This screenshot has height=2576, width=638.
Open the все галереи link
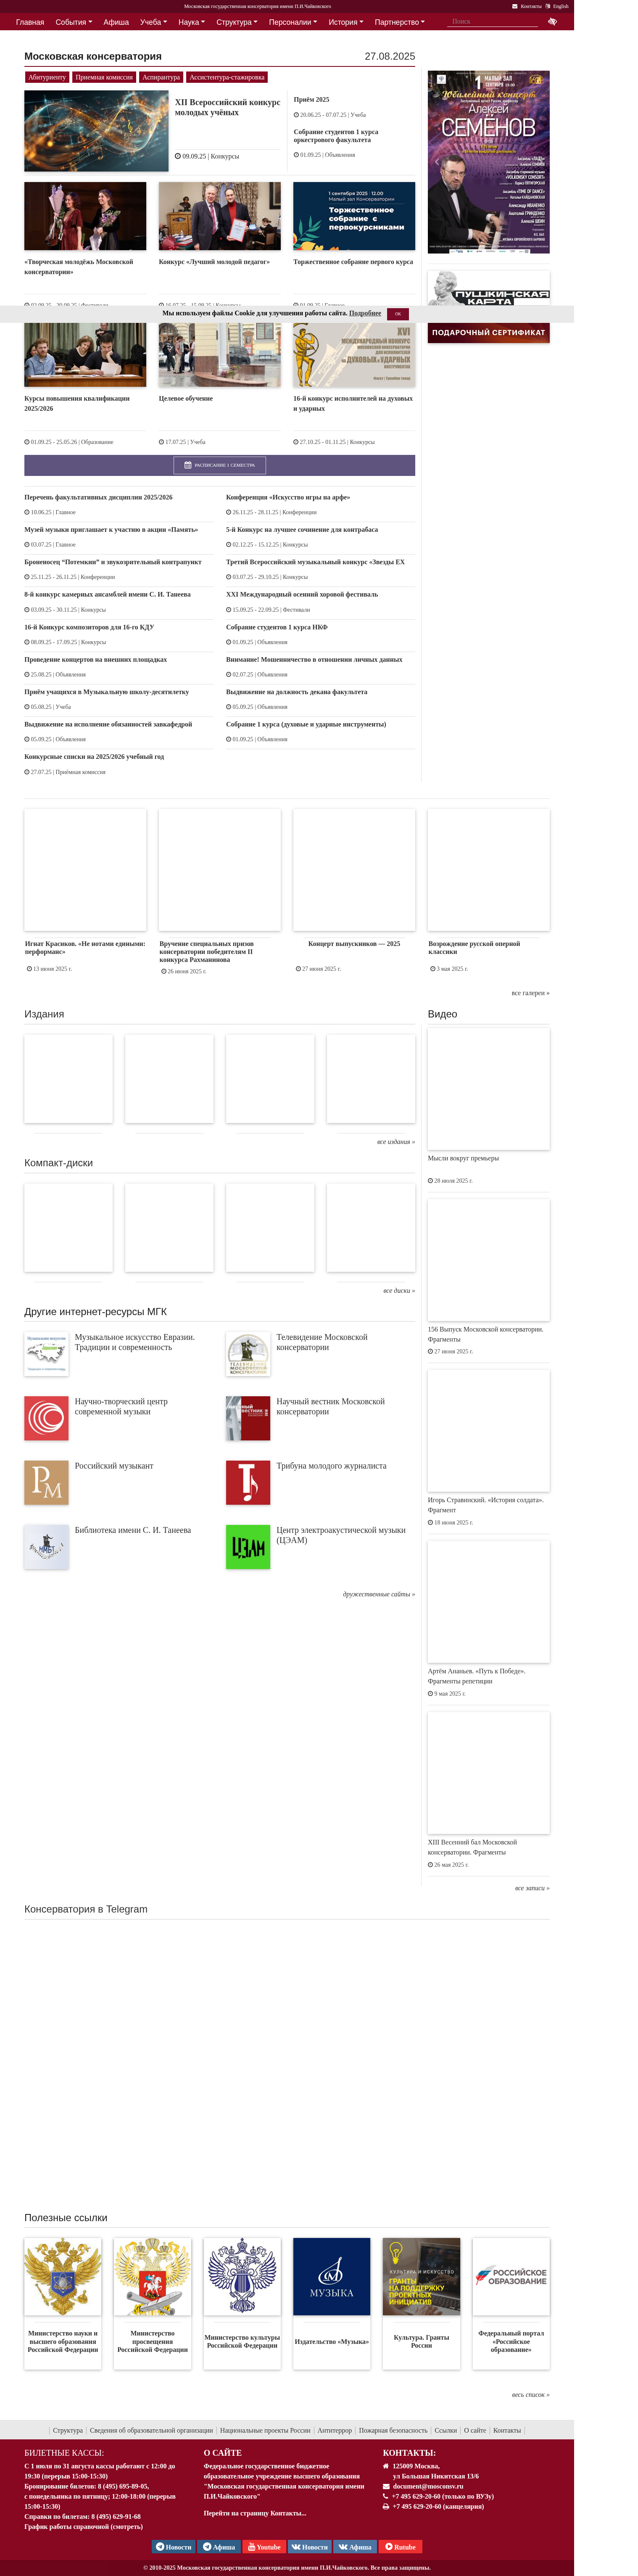530,993
